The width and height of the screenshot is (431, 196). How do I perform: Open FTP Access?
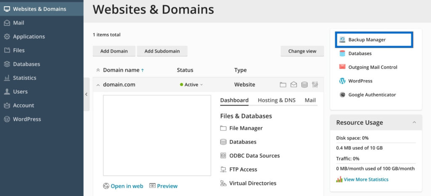point(239,170)
